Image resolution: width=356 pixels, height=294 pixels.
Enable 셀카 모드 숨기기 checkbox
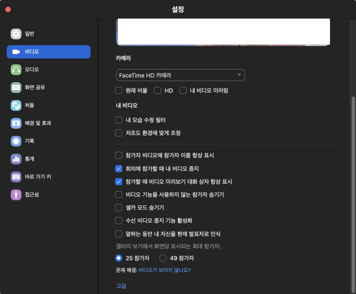tap(119, 208)
